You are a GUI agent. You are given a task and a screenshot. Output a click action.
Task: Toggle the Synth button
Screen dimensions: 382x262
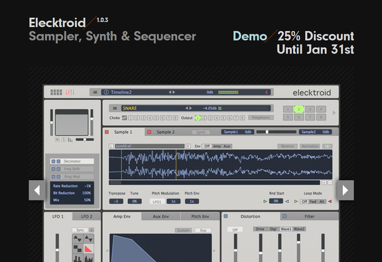tap(201, 132)
